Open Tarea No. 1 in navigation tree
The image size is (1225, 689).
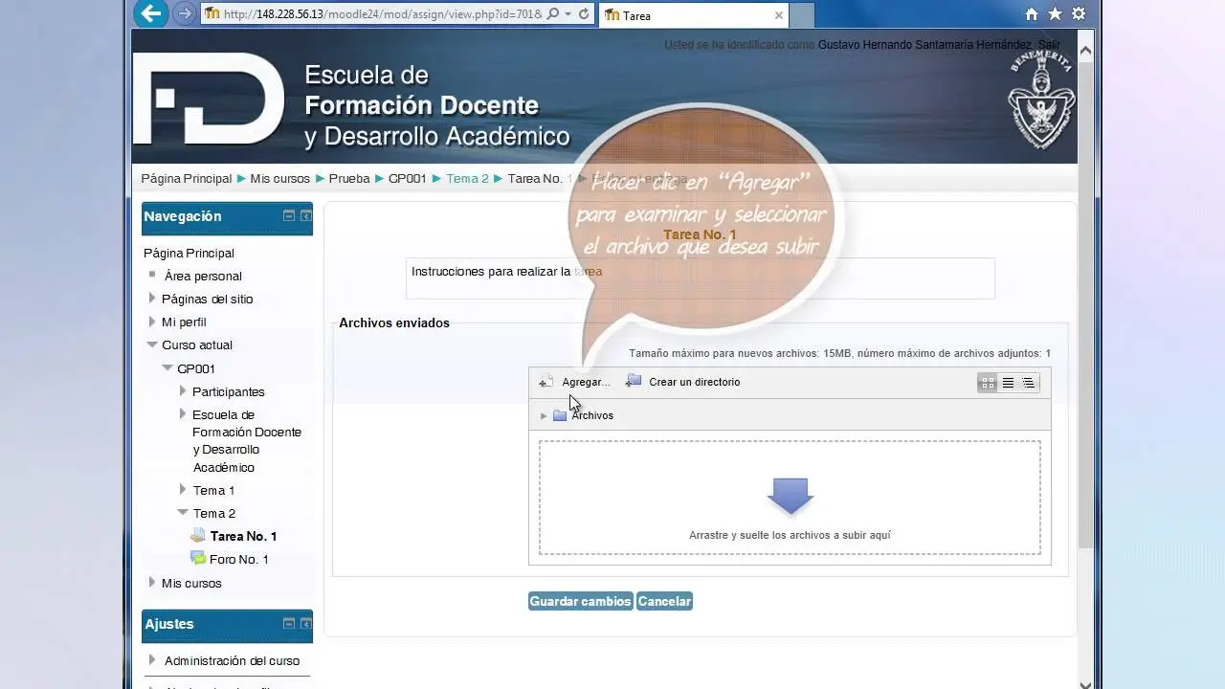(x=243, y=536)
